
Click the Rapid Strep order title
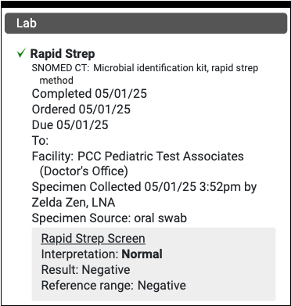coord(63,54)
